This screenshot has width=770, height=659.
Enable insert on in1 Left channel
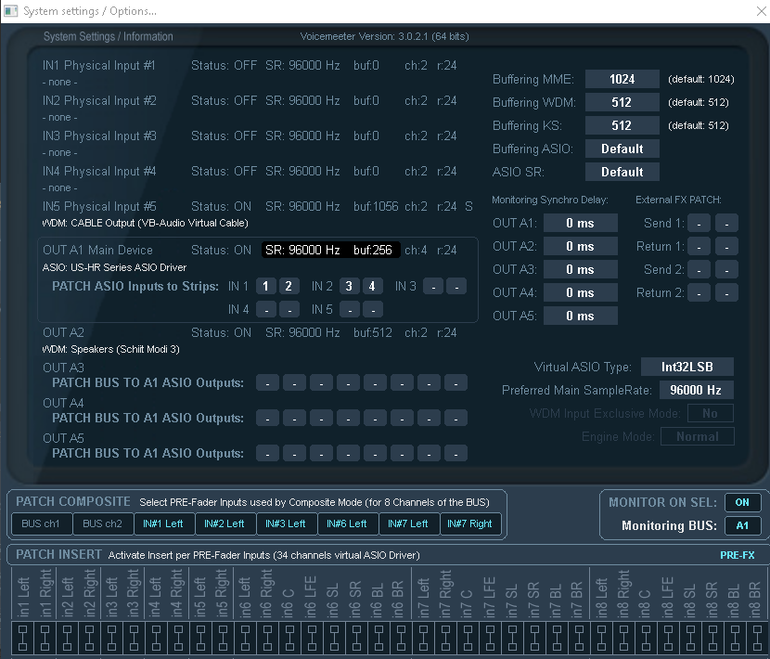pyautogui.click(x=21, y=638)
